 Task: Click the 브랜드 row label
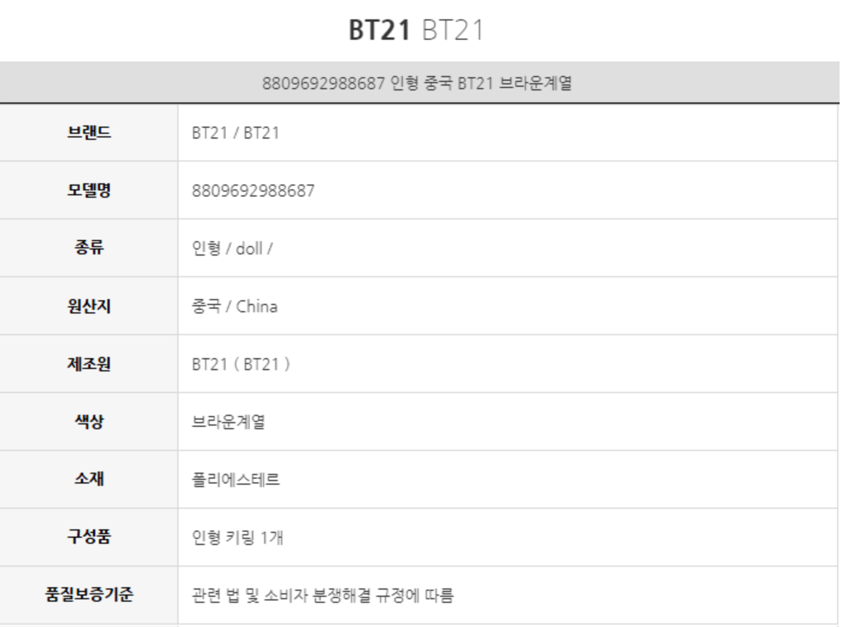pyautogui.click(x=89, y=133)
